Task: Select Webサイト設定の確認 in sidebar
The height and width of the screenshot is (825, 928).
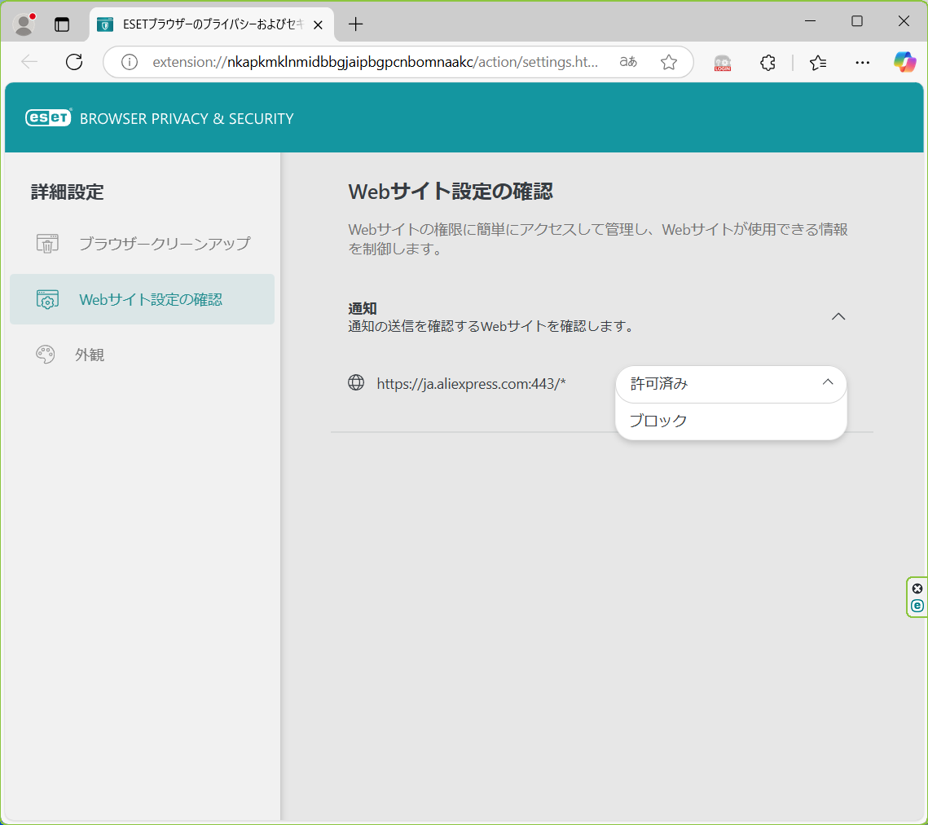Action: [x=142, y=299]
